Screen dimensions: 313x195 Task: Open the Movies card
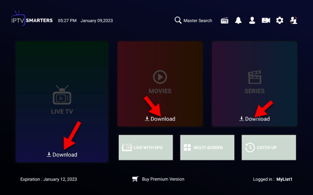point(160,84)
